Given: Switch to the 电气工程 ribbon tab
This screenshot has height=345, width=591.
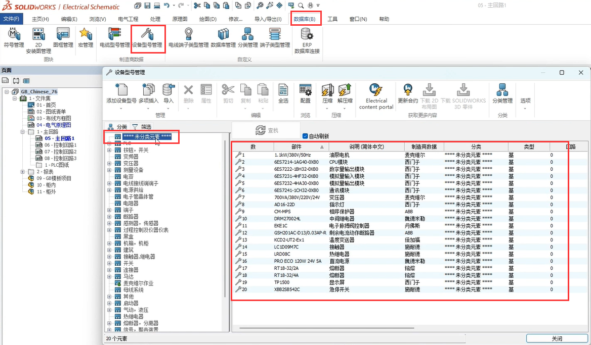Looking at the screenshot, I should coord(128,19).
